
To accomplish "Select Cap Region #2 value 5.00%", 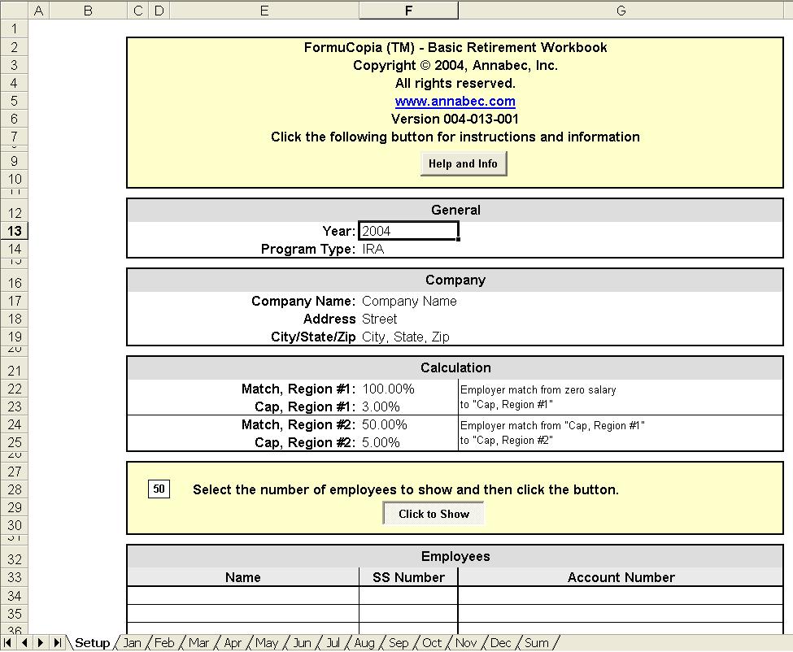I will coord(408,442).
